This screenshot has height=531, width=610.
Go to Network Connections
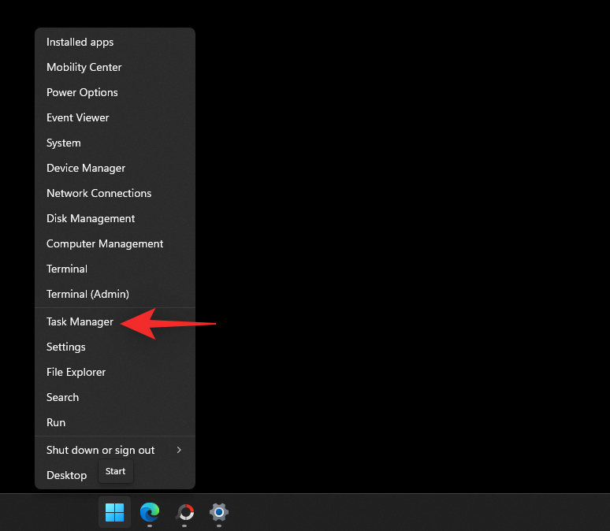99,193
